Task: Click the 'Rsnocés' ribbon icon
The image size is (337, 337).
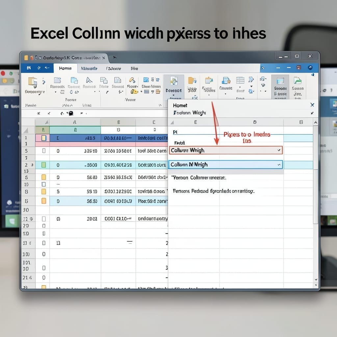Action: click(57, 80)
